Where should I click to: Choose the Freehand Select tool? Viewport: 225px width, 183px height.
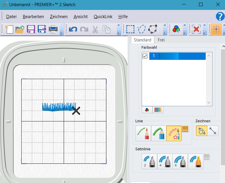(x=141, y=29)
